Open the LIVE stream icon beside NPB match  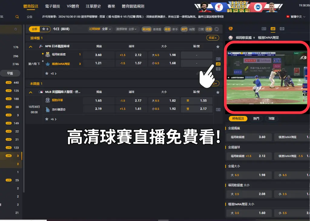(218, 64)
